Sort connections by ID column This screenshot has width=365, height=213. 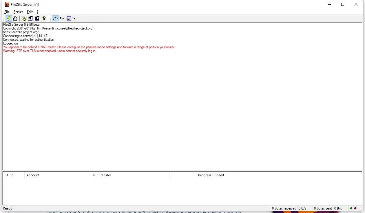click(13, 175)
